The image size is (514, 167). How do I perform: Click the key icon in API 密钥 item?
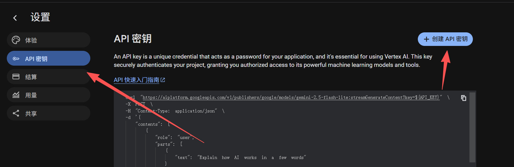[x=16, y=59]
